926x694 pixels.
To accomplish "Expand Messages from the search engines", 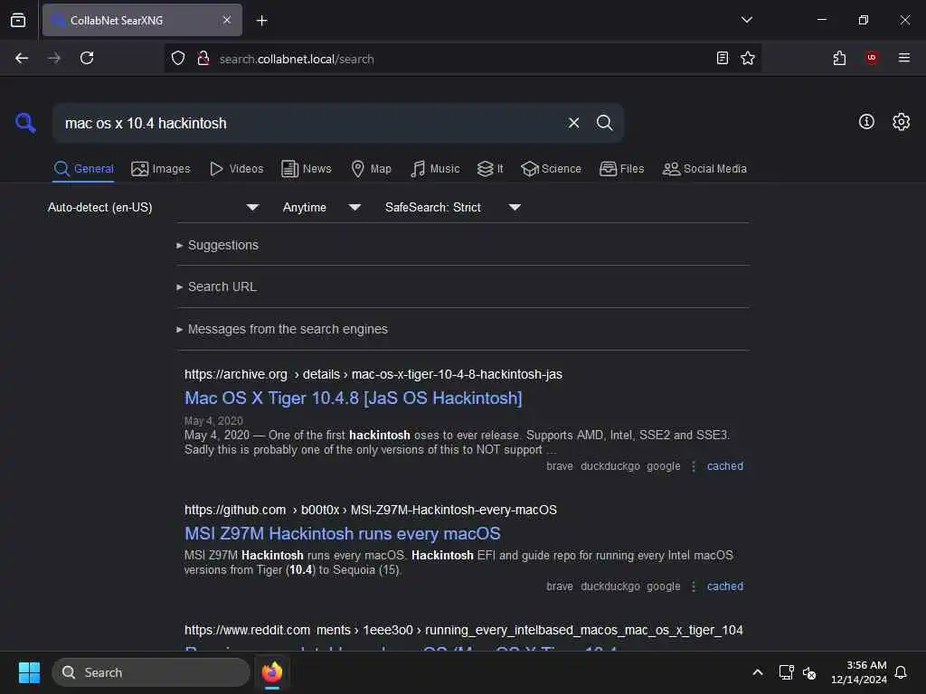I will click(x=282, y=329).
